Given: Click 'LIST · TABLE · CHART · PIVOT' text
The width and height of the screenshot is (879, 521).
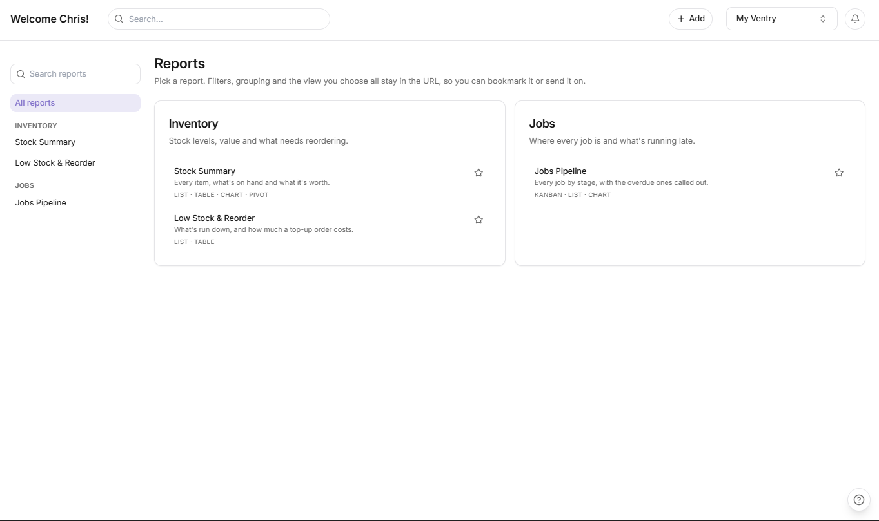Looking at the screenshot, I should 221,194.
